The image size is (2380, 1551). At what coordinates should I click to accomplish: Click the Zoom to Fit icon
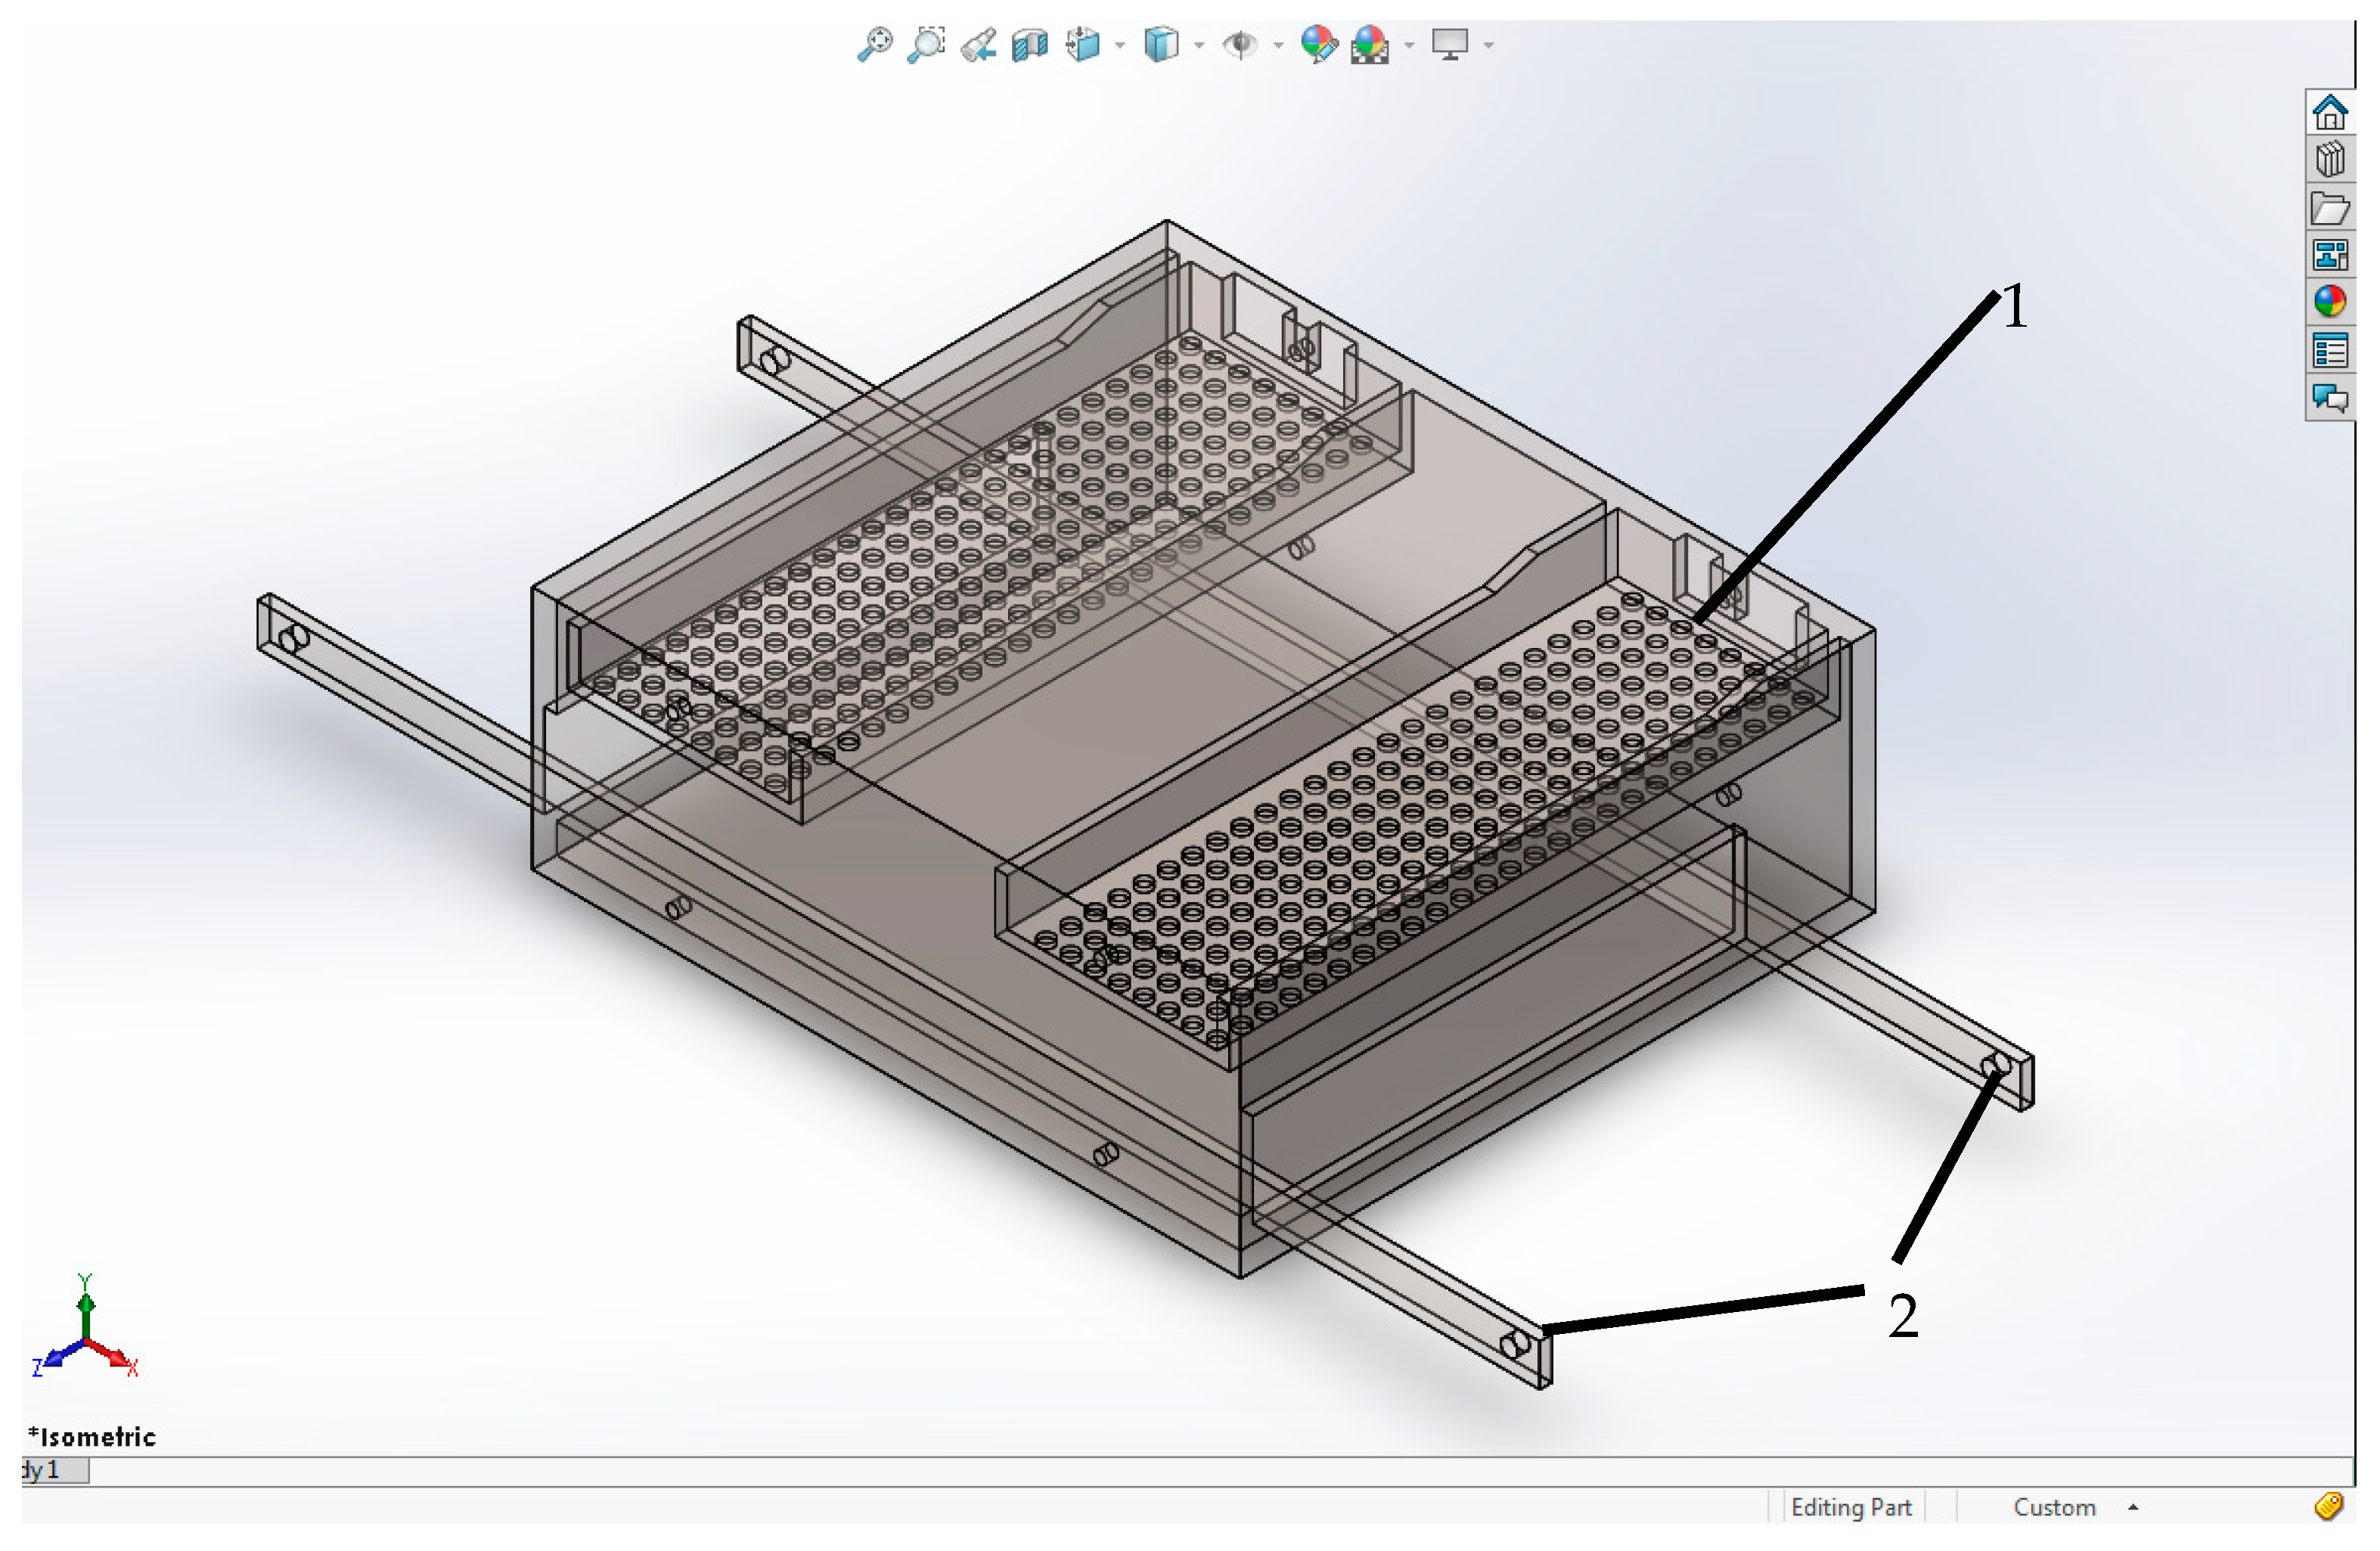coord(875,45)
